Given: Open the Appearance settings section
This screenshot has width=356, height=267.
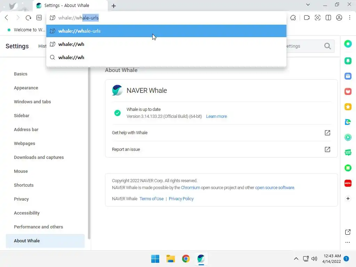Looking at the screenshot, I should tap(26, 88).
